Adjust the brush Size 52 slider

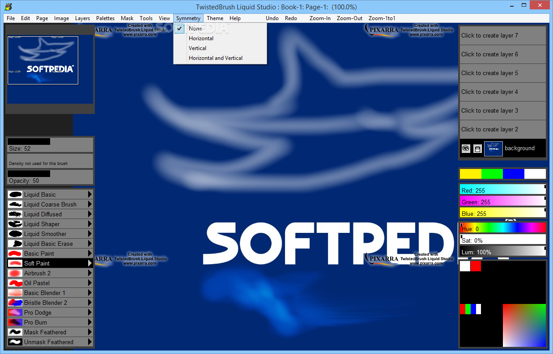tap(50, 145)
